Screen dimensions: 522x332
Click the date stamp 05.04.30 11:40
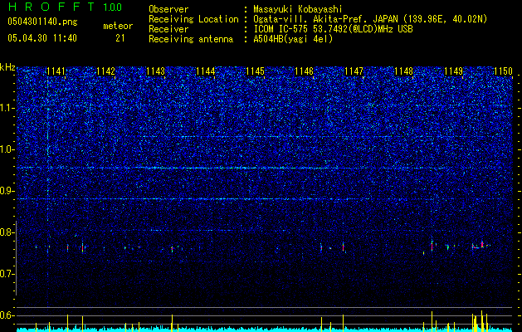point(42,38)
